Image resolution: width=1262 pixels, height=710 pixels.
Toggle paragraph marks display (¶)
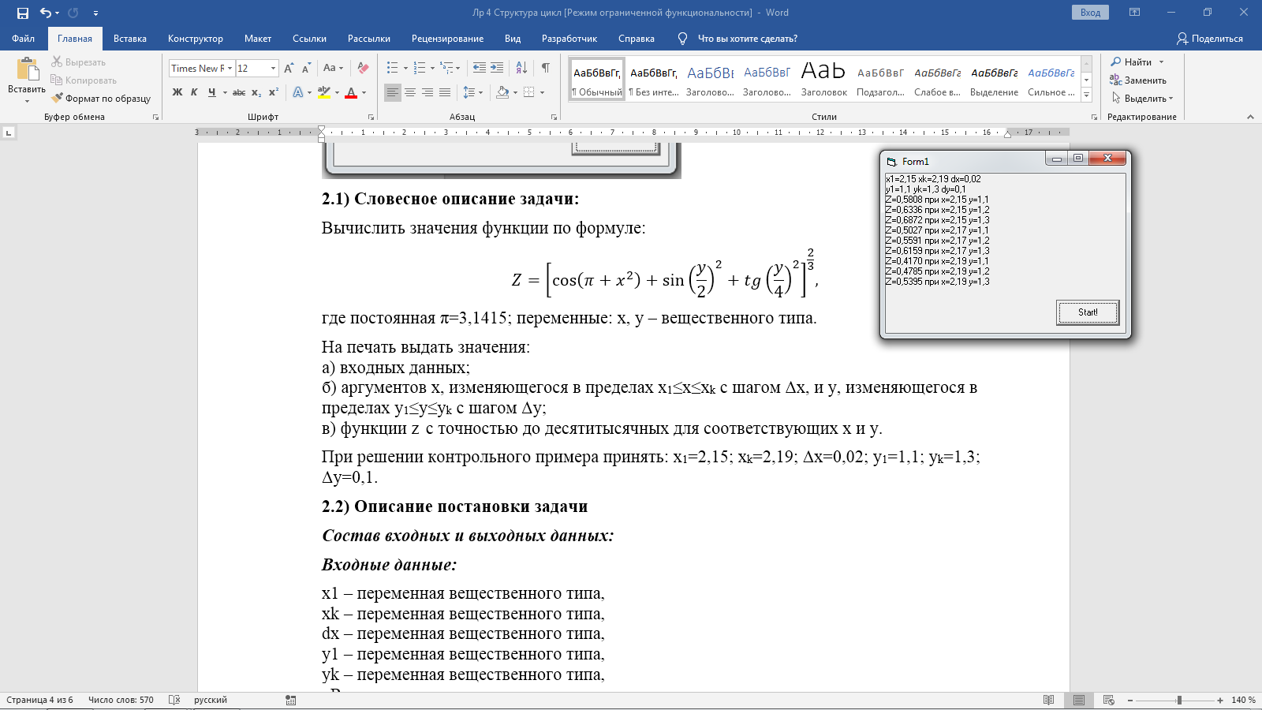click(x=545, y=68)
